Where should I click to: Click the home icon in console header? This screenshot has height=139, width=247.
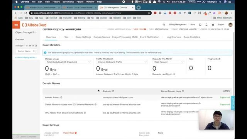pyautogui.click(x=213, y=25)
